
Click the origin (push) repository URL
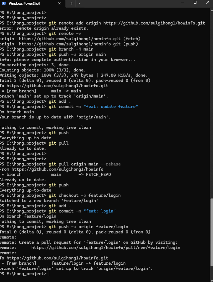coord(70,44)
